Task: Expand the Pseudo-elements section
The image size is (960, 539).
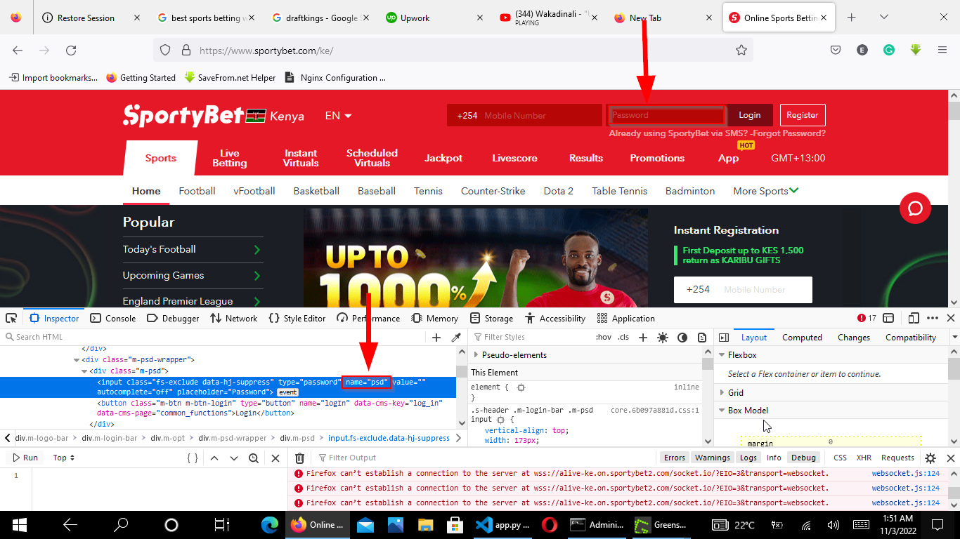Action: (476, 355)
